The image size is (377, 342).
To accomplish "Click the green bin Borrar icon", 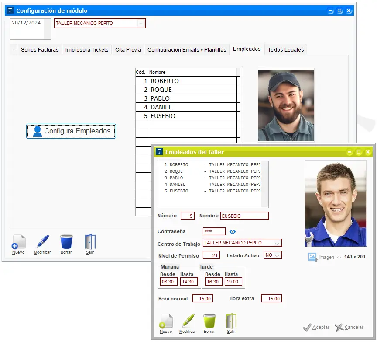I will pos(209,321).
